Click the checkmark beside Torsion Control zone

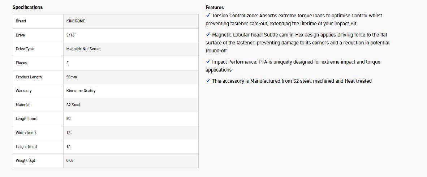(208, 16)
